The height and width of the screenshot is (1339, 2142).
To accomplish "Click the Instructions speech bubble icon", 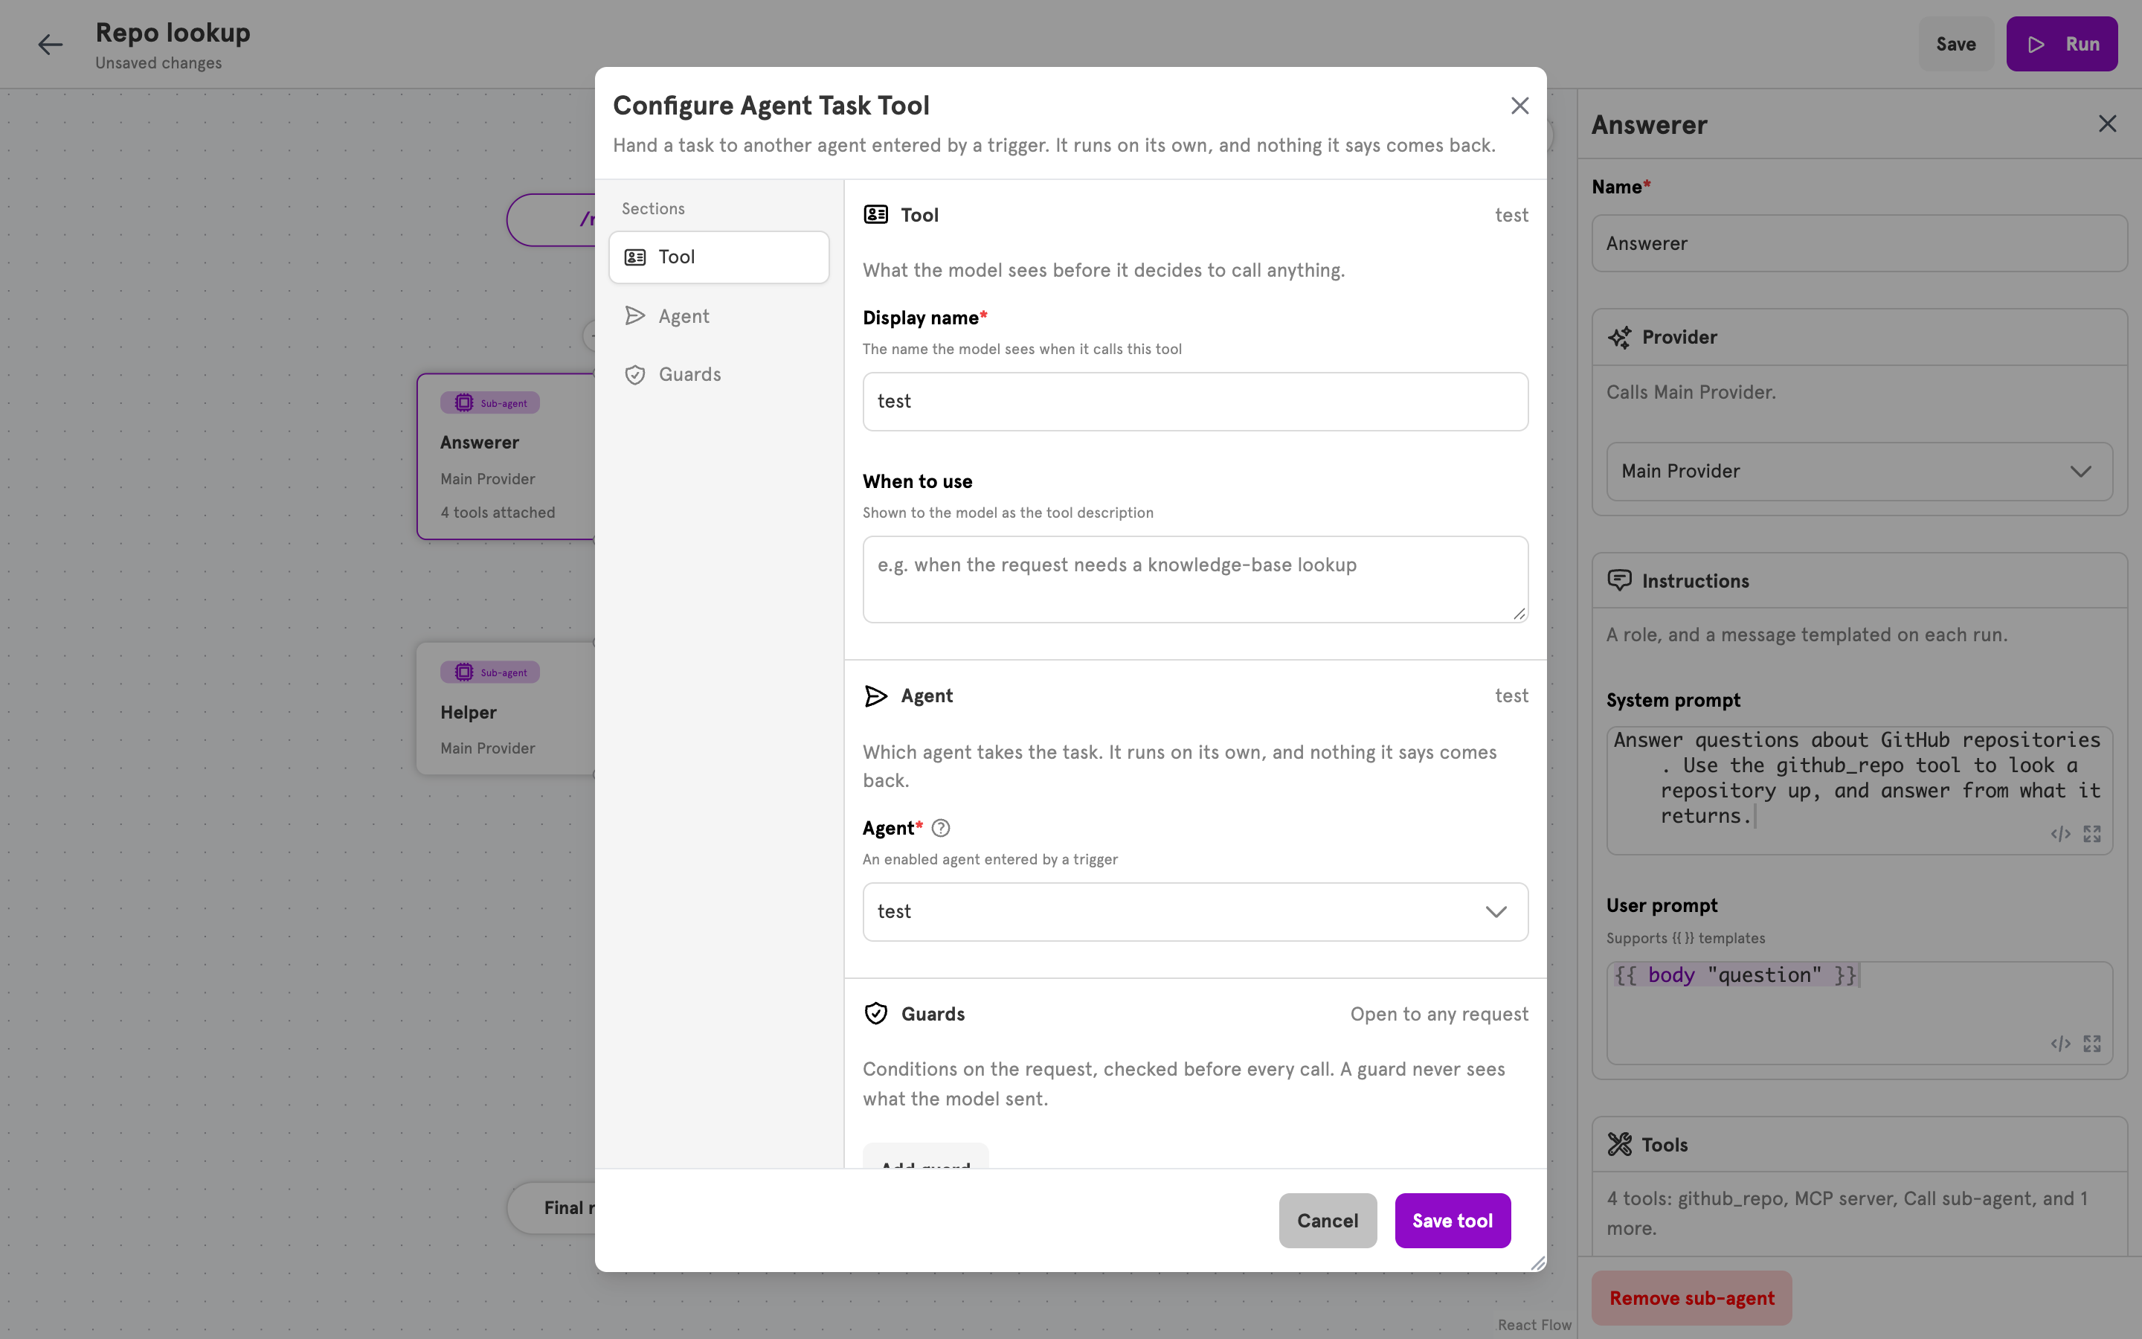I will pos(1619,581).
